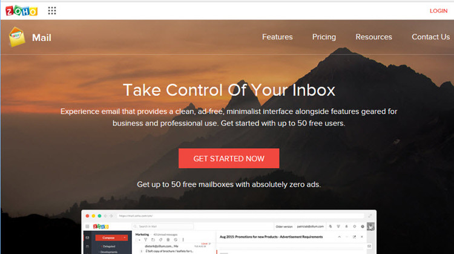Expand the Compose button dropdown arrow
This screenshot has width=454, height=254.
point(125,238)
